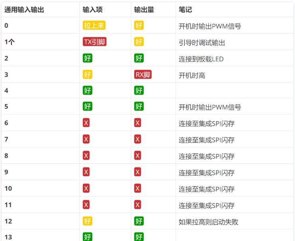Image resolution: width=295 pixels, height=241 pixels.
Task: Click the GPIO number 13 cell
Action: 8,237
